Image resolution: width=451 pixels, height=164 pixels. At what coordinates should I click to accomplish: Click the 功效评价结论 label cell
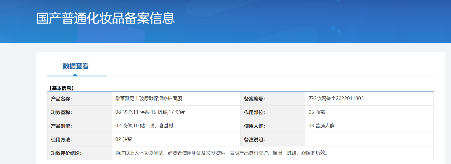pyautogui.click(x=80, y=153)
